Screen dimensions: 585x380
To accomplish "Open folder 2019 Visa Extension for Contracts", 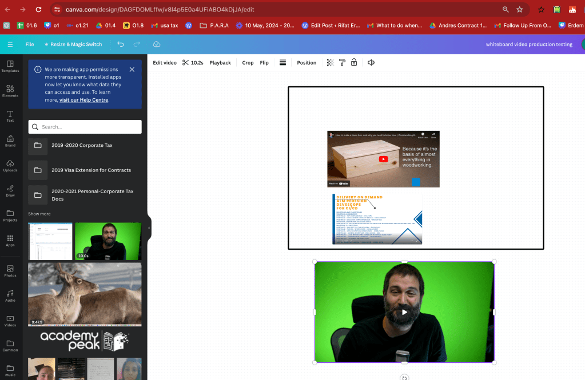I will pos(85,170).
